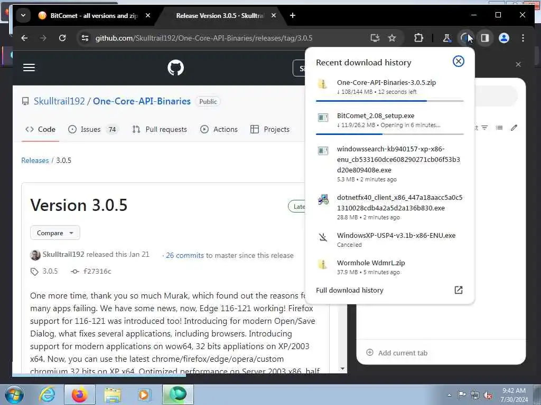Click the side panel sort filter icon
The width and height of the screenshot is (541, 405).
click(484, 128)
